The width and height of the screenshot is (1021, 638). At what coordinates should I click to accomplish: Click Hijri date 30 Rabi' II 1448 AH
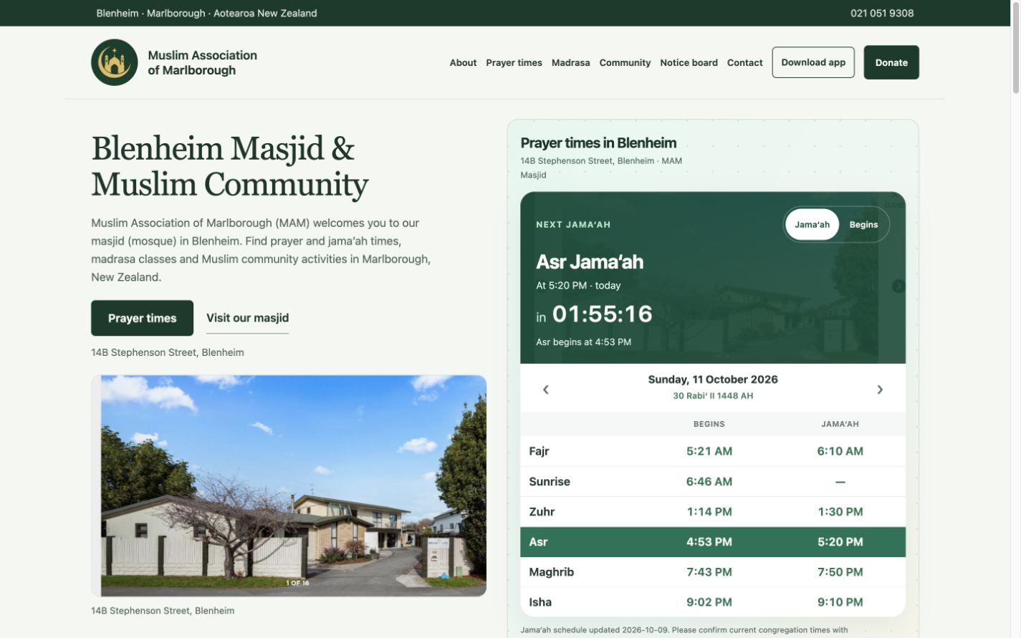click(x=713, y=396)
